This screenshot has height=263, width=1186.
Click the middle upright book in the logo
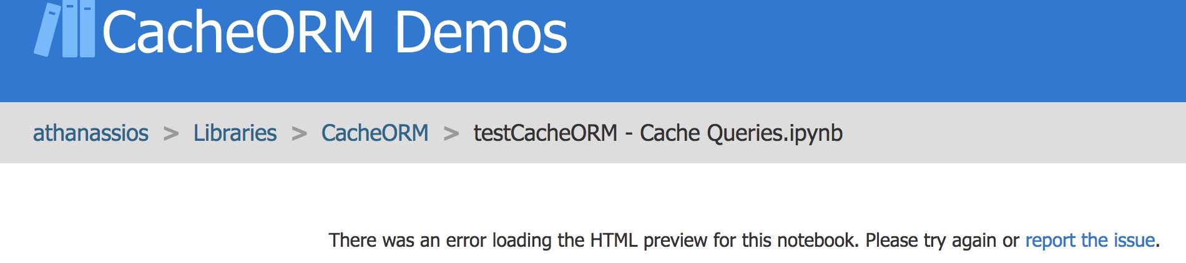tap(70, 30)
